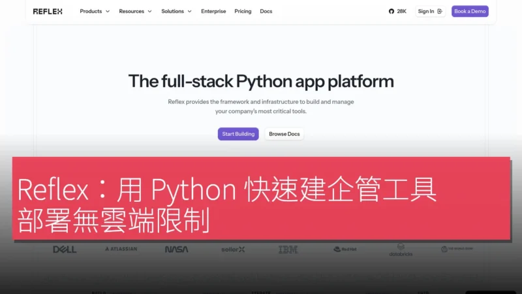This screenshot has height=294, width=522.
Task: Click the headline 'The full-stack Python app platform'
Action: pos(261,81)
